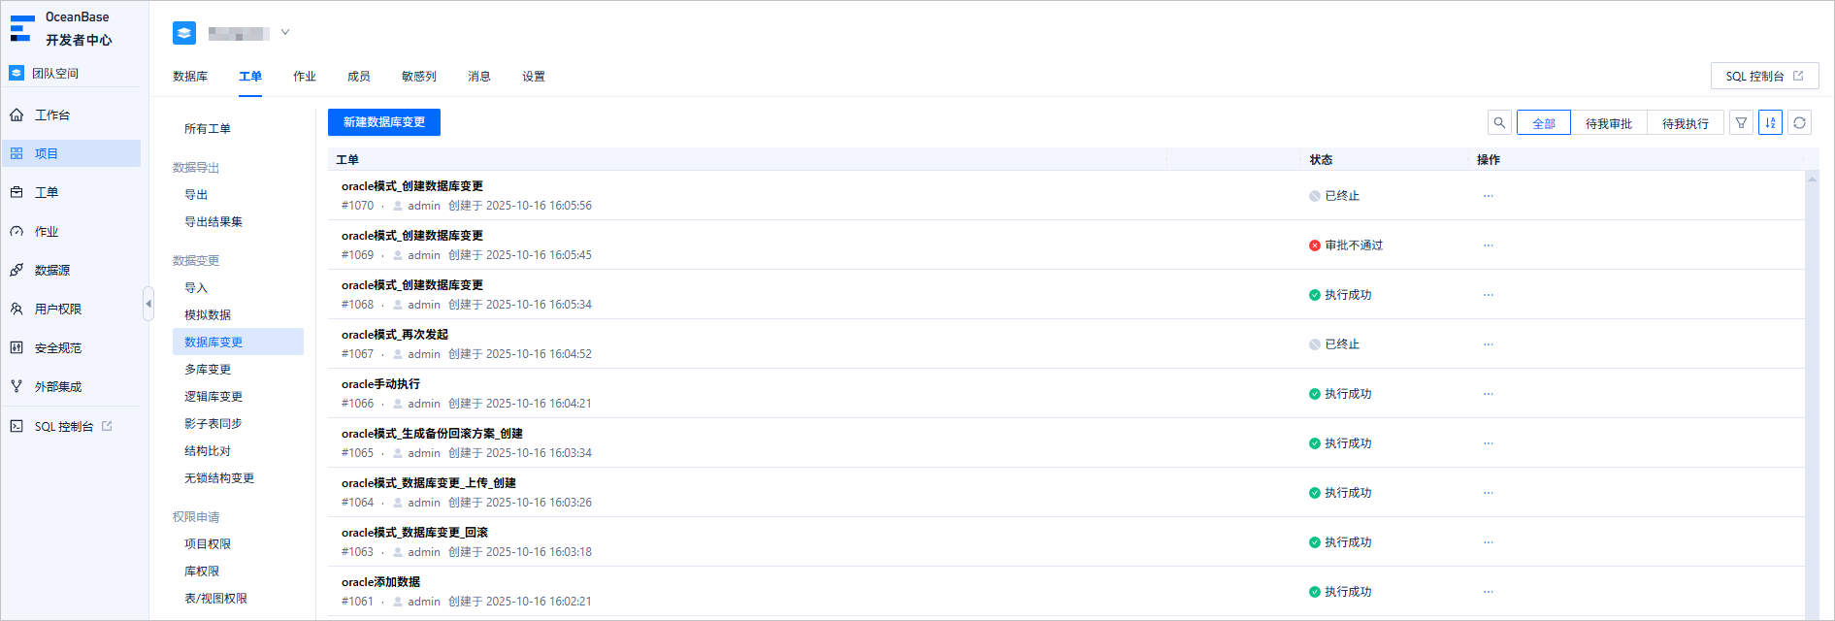Select the 全部 filter toggle
Image resolution: width=1835 pixels, height=621 pixels.
[1544, 123]
